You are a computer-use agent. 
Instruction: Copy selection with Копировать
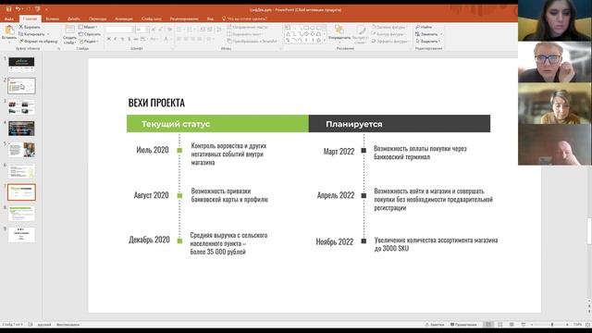tap(32, 34)
